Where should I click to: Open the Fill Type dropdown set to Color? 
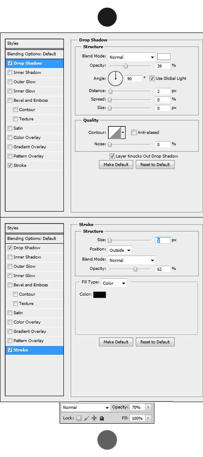pyautogui.click(x=114, y=283)
